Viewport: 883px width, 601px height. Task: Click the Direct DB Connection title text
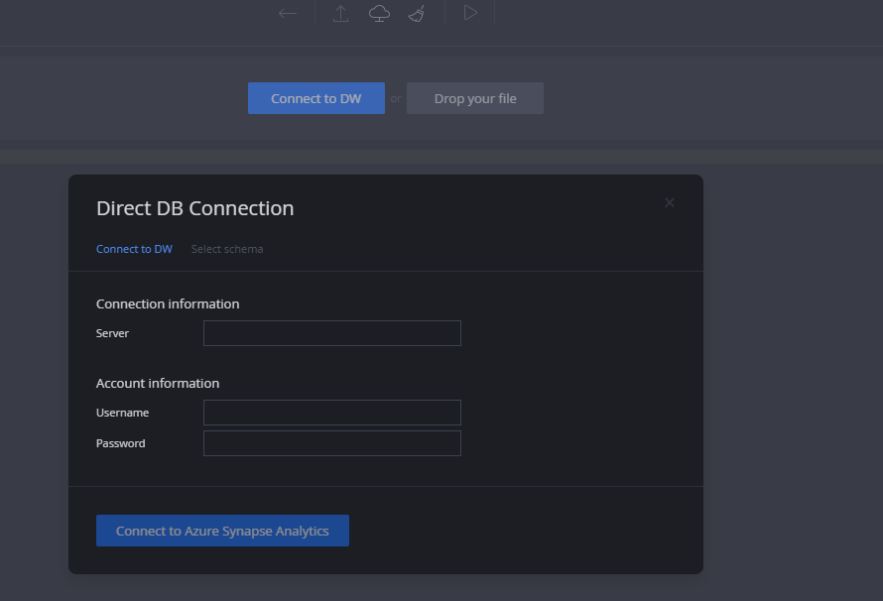click(194, 208)
